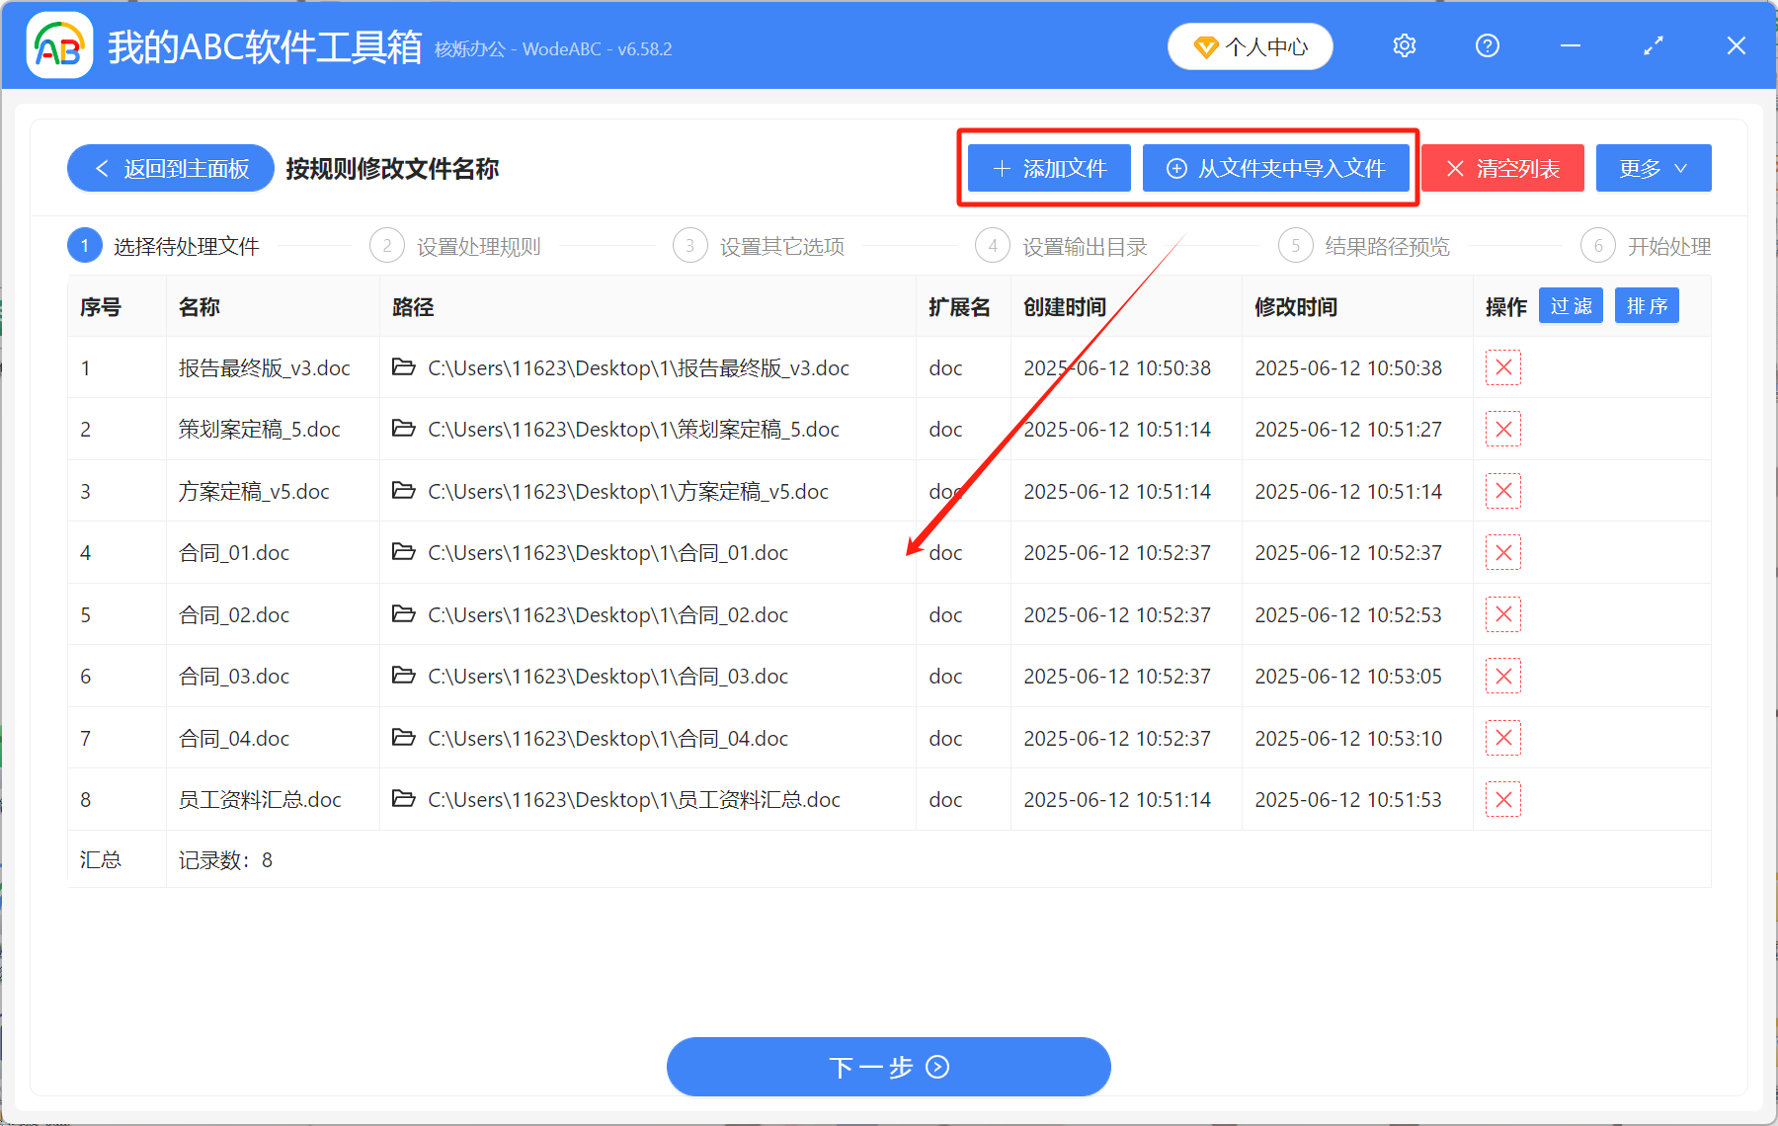Delete 策划案定稿_5.doc using its red X
1778x1126 pixels.
click(1502, 429)
